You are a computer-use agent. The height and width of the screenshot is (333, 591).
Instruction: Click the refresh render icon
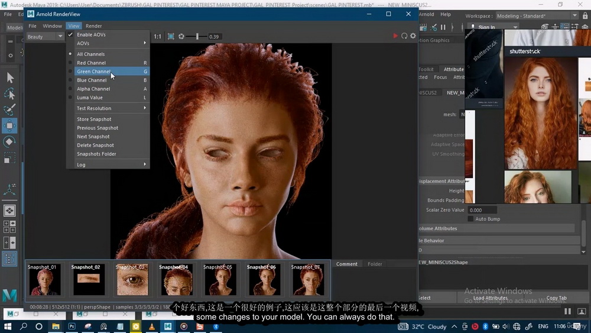tap(404, 36)
